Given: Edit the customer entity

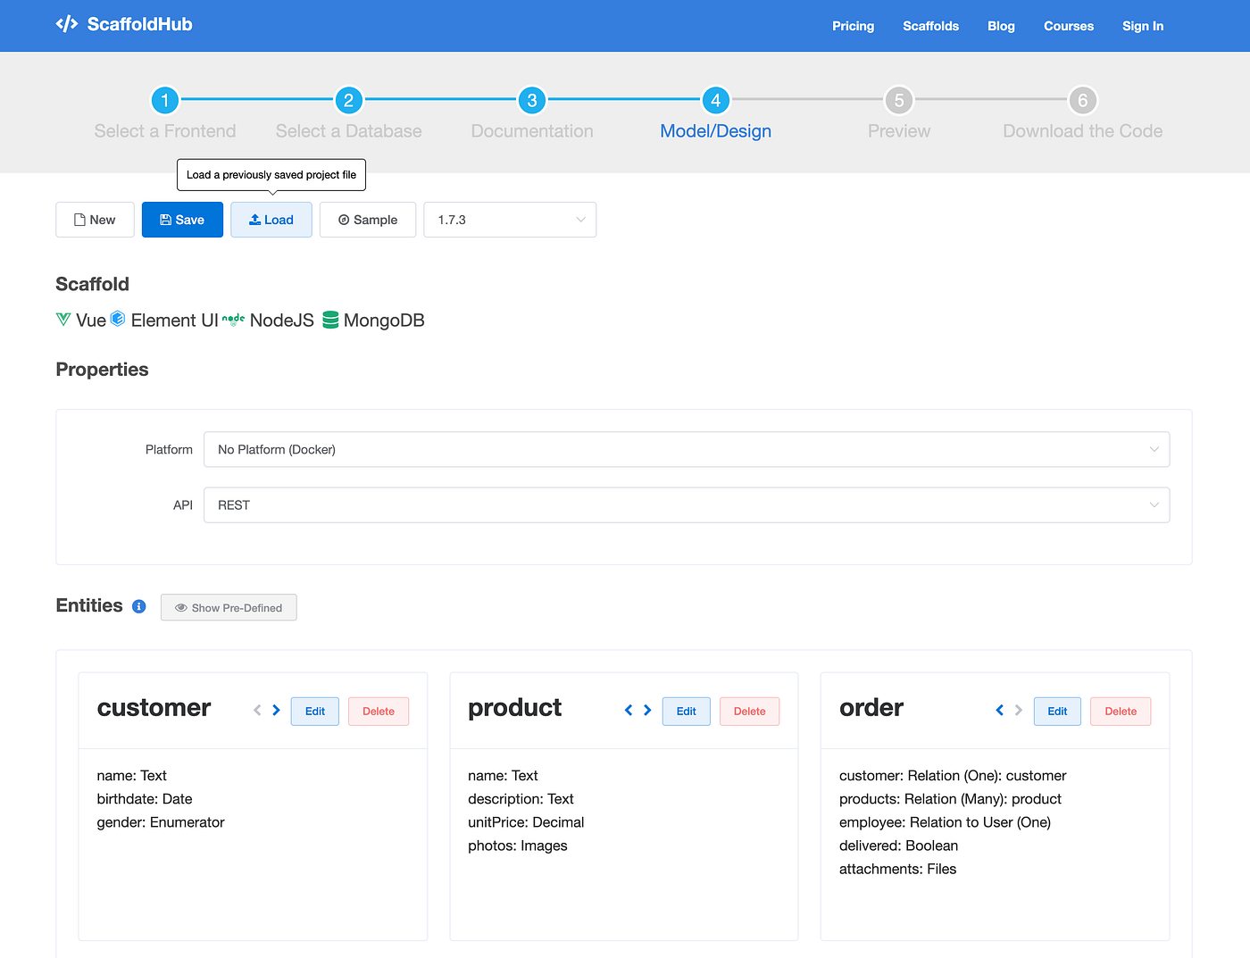Looking at the screenshot, I should coord(314,711).
